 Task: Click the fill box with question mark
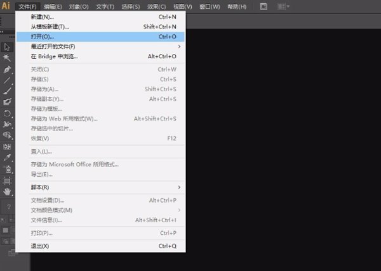point(9,207)
